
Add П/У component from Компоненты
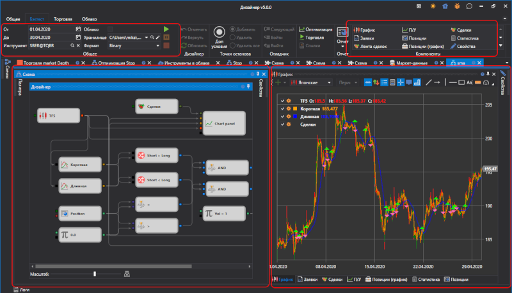tap(409, 30)
